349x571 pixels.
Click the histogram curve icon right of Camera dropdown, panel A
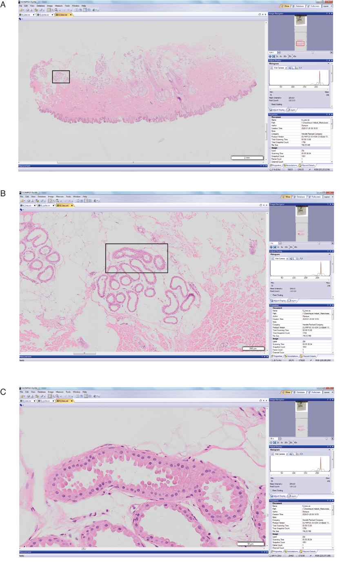pyautogui.click(x=293, y=68)
